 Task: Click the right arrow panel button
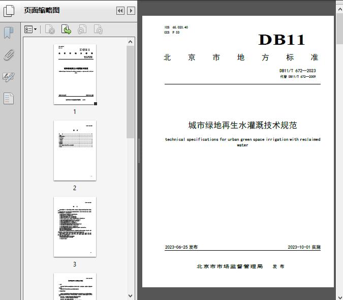(x=131, y=11)
